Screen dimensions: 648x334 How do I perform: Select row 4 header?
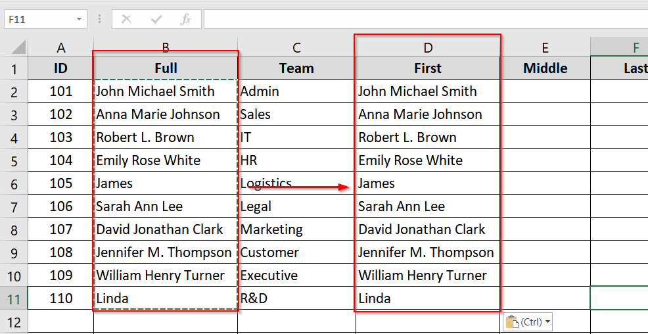point(14,137)
